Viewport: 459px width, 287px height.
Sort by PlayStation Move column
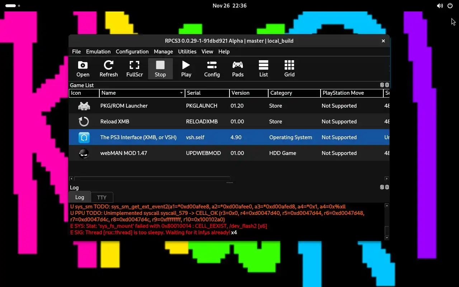click(352, 93)
